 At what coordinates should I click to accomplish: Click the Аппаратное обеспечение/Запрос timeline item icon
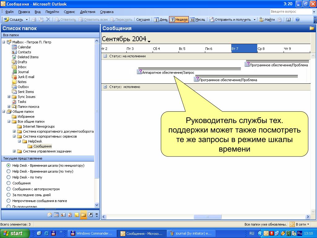139,72
